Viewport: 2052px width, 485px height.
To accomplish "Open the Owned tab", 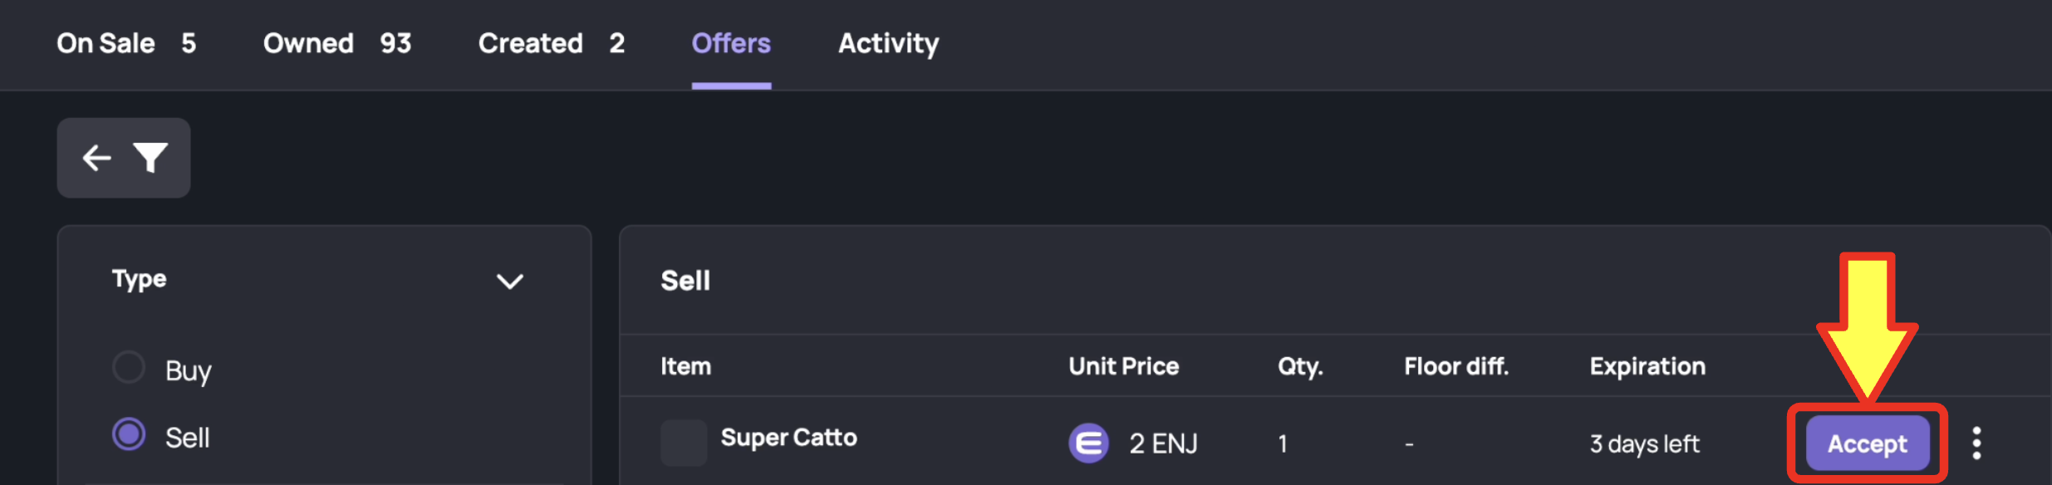I will pos(337,43).
